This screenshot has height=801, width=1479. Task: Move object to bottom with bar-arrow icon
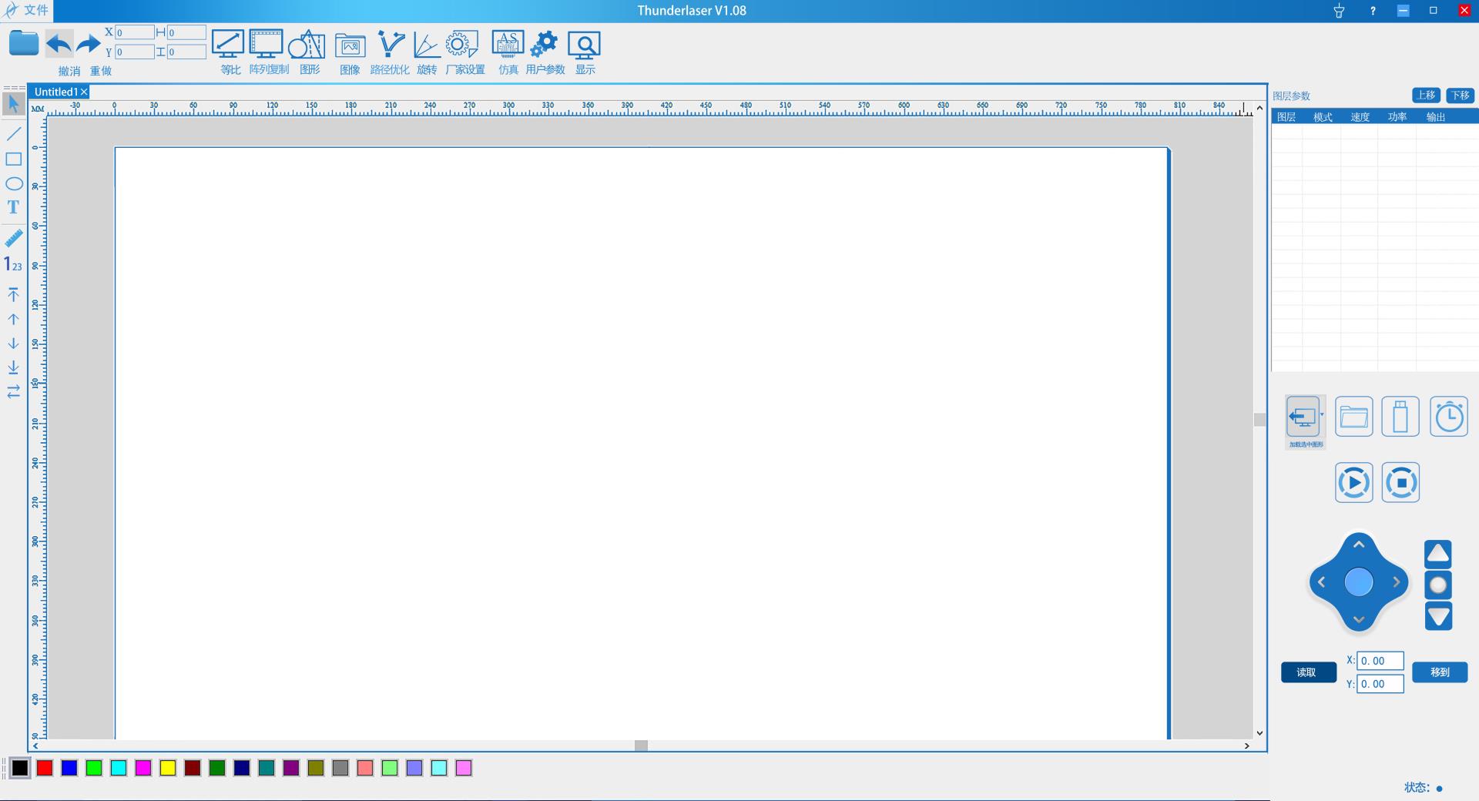13,367
